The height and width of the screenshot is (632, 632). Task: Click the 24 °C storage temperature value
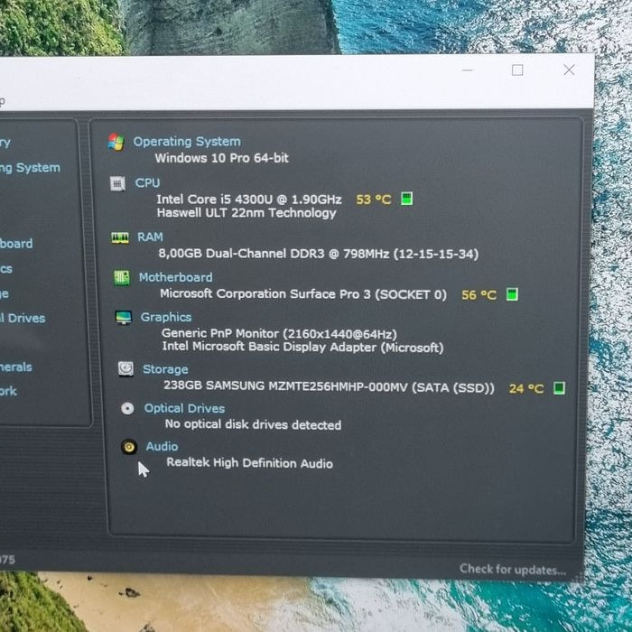526,388
